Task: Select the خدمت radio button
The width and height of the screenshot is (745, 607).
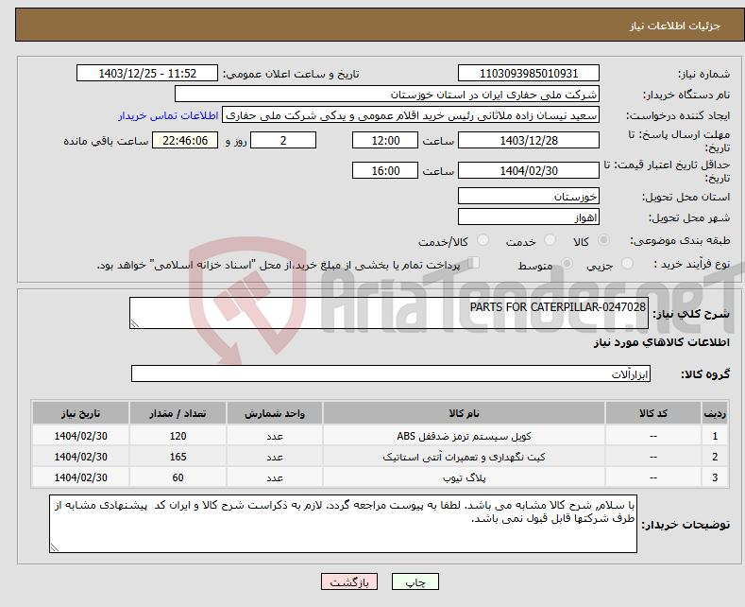Action: point(550,240)
